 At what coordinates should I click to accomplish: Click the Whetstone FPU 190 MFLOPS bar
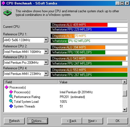click(x=89, y=52)
